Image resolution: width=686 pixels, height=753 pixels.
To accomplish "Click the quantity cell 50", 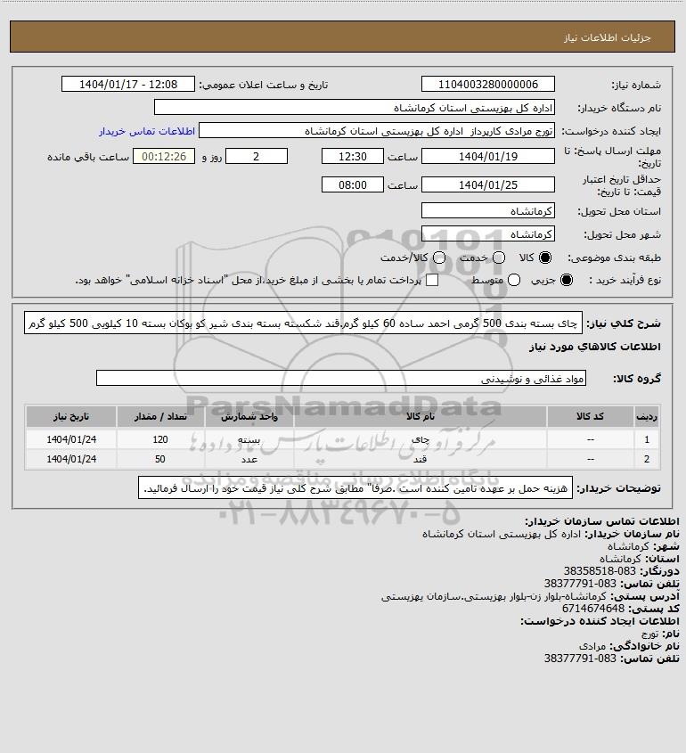I will click(160, 459).
